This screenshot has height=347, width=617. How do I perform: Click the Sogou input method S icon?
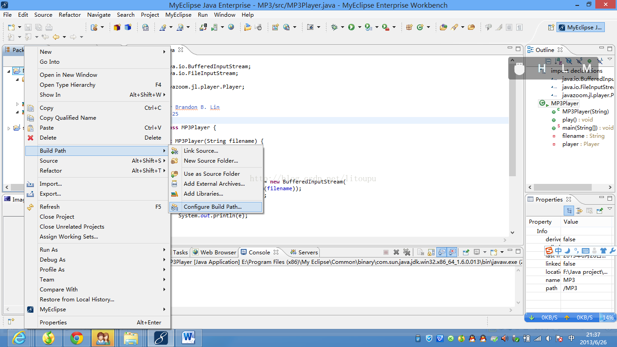pyautogui.click(x=549, y=251)
